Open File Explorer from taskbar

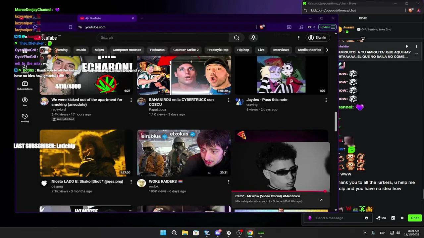click(185, 233)
